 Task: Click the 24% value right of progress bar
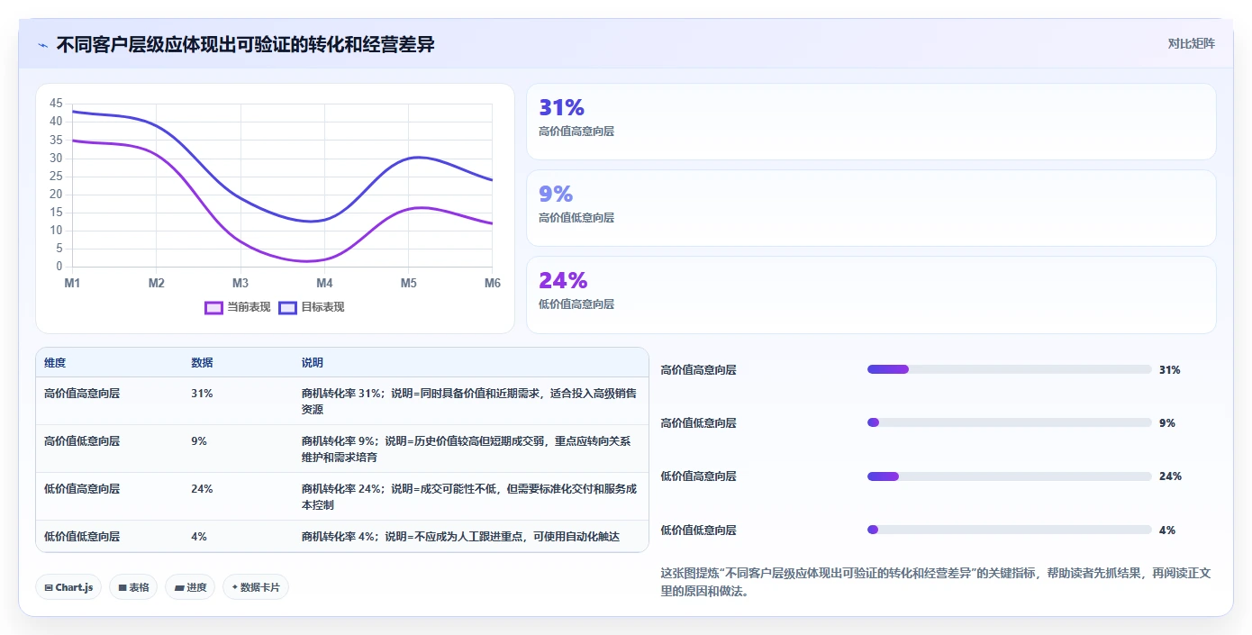tap(1170, 476)
